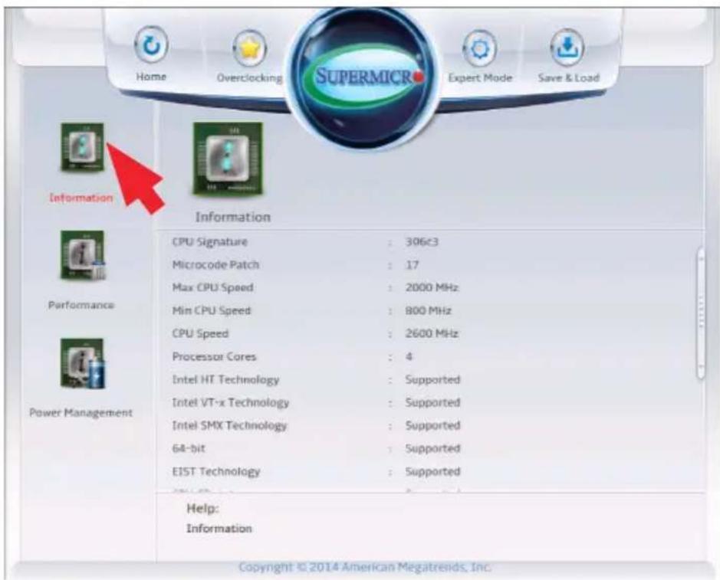Screen dimensions: 720x580
Task: Click the red Information sidebar label
Action: pos(81,198)
